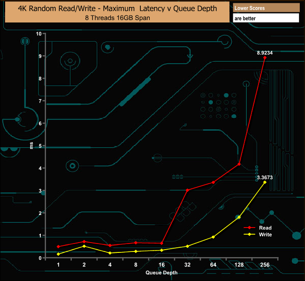Image resolution: width=305 pixels, height=281 pixels.
Task: Click the 3.3673 data label
Action: [265, 177]
